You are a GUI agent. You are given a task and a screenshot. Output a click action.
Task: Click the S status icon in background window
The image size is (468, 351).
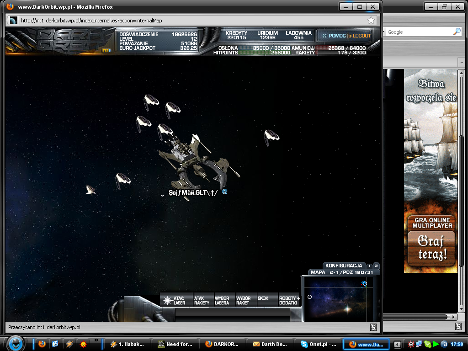tap(458, 326)
